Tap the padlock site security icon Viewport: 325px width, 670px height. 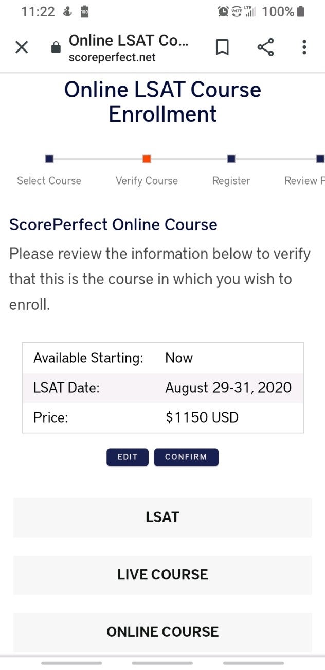coord(56,48)
